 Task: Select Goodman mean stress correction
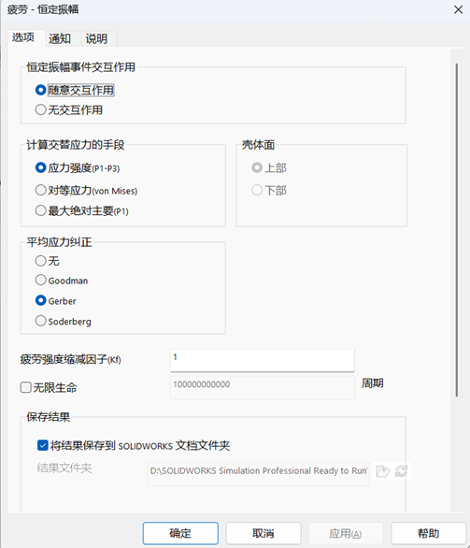coord(62,281)
